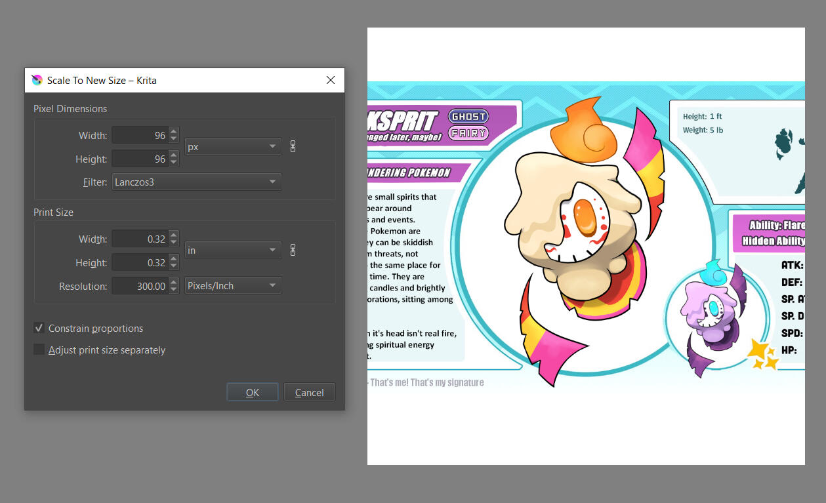Open the Pixels/Inch resolution unit dropdown
The width and height of the screenshot is (826, 503).
(x=233, y=286)
